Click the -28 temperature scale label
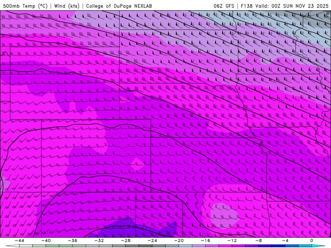Screen dimensions: 331x248 click(126, 241)
